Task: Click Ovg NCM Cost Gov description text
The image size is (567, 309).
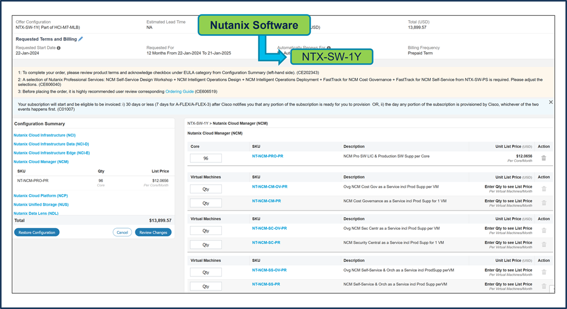Action: coord(391,187)
